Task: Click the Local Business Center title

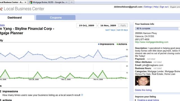Action: [x=24, y=9]
